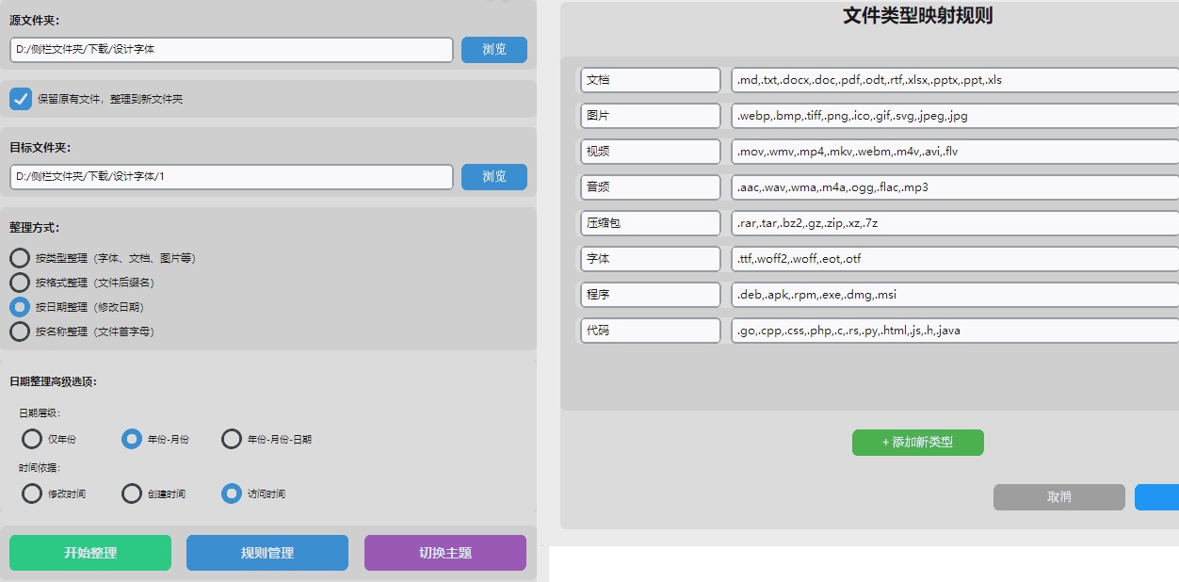Open 规则管理 dialog
The image size is (1179, 582).
pos(267,553)
